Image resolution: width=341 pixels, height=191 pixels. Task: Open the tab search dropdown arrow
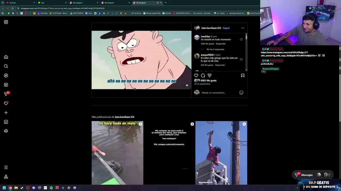coord(2,3)
